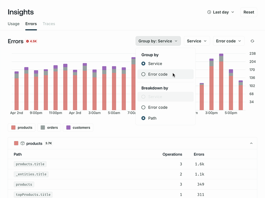
Task: Toggle the customers legend item
Action: 78,128
